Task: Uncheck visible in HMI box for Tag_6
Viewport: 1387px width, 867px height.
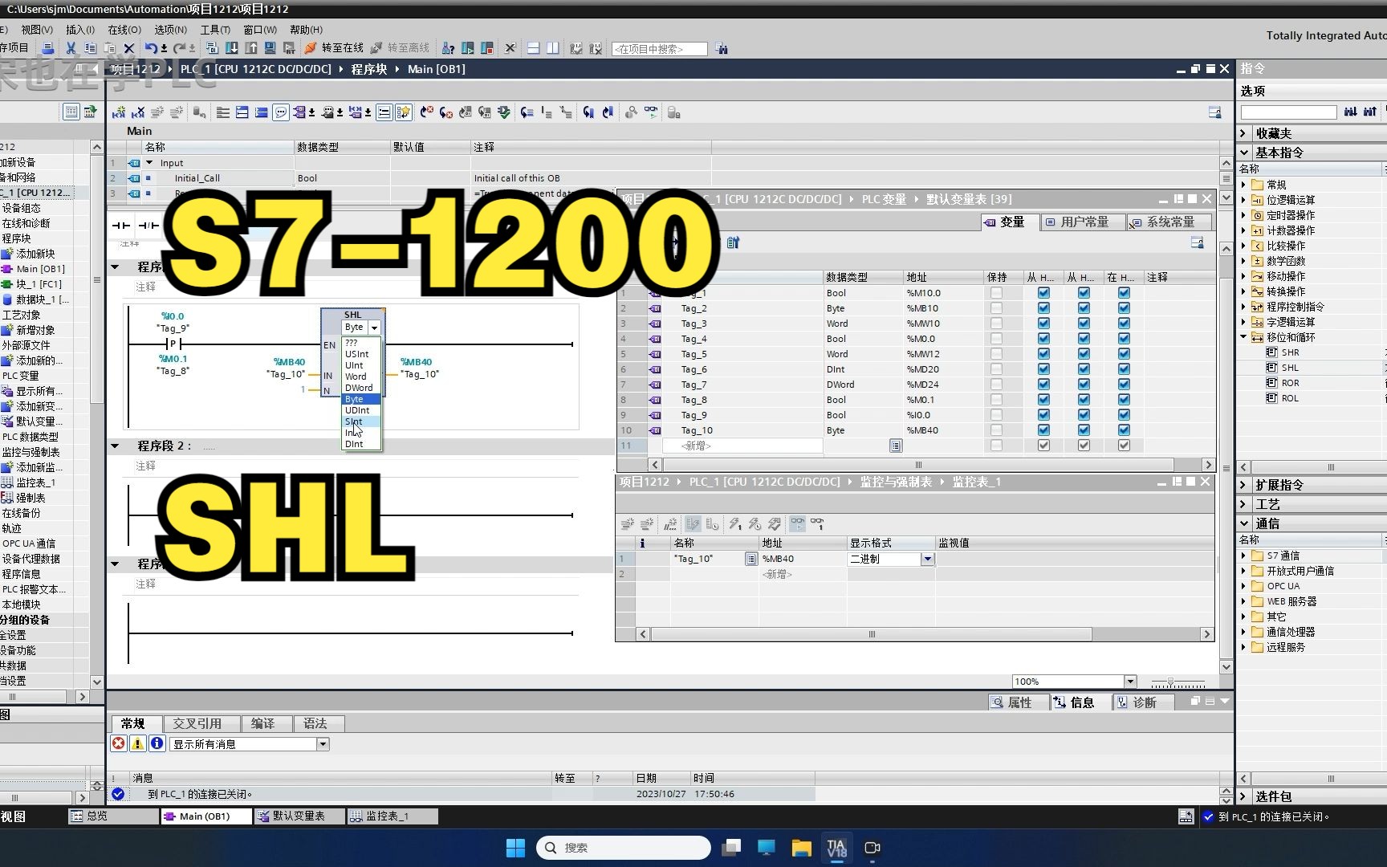Action: [1124, 369]
